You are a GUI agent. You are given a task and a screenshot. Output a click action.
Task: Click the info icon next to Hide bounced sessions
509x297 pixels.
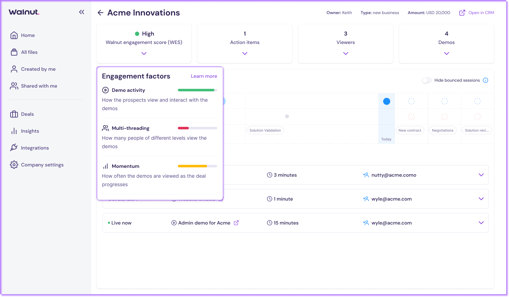coord(485,80)
